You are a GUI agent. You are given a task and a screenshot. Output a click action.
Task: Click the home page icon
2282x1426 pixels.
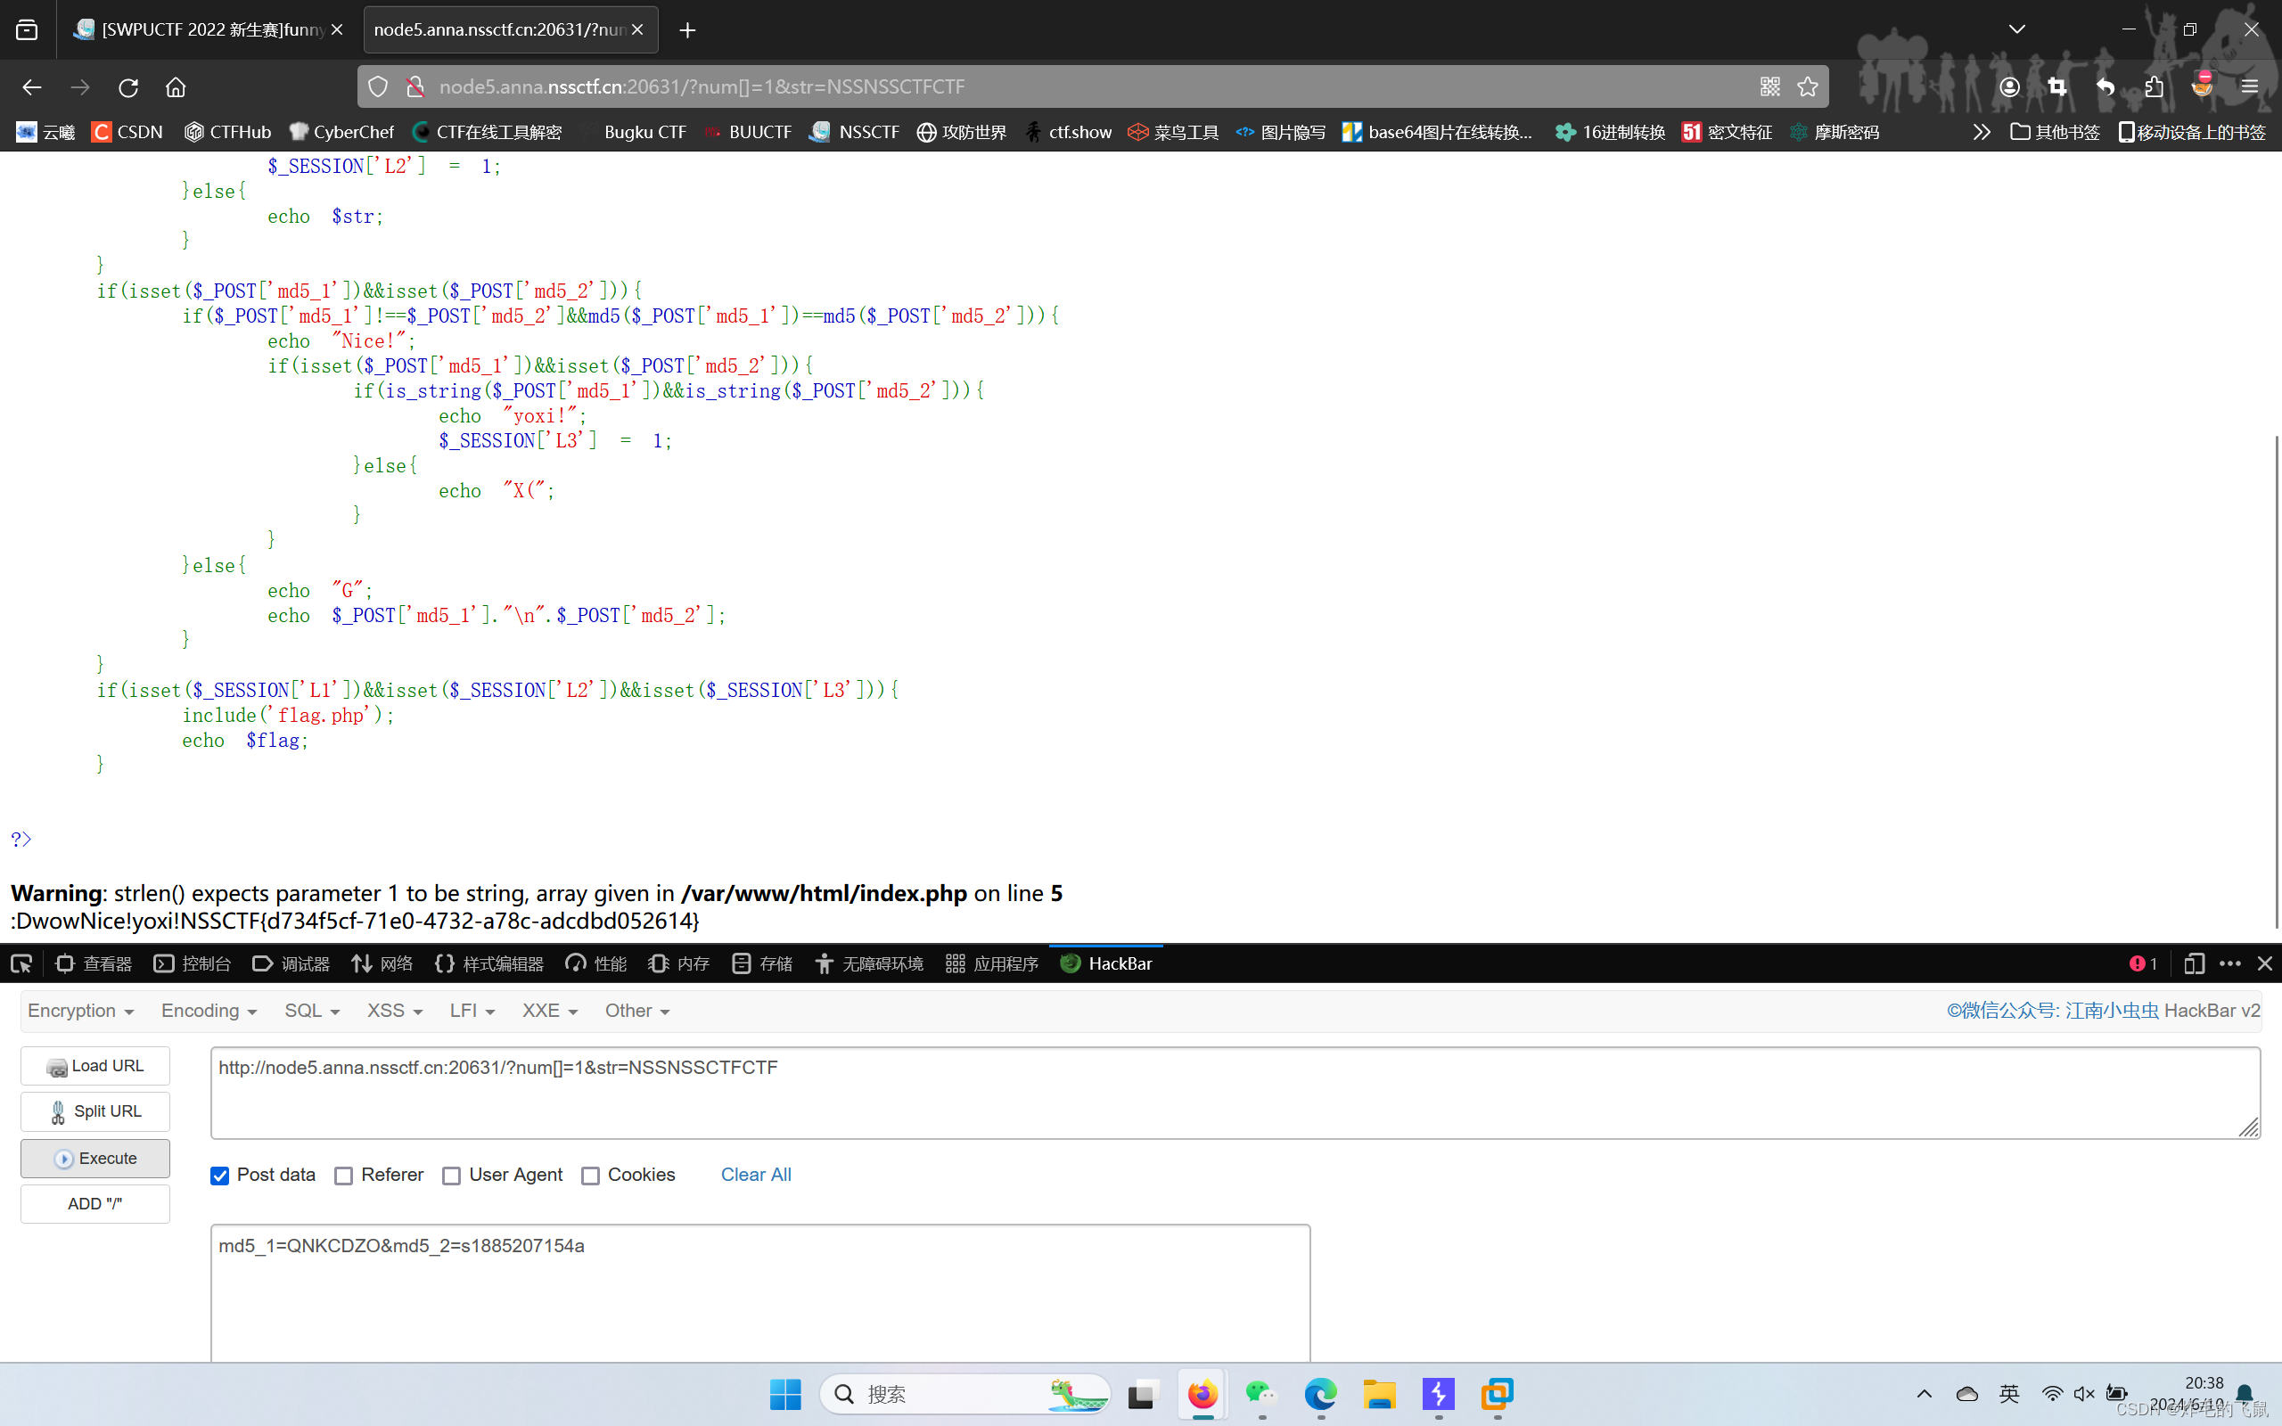click(176, 86)
